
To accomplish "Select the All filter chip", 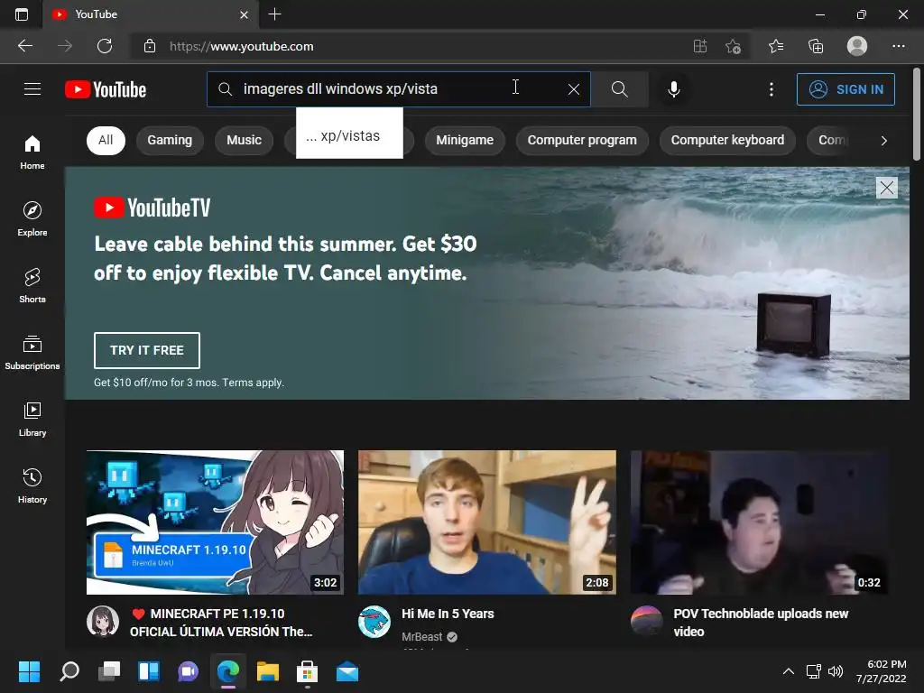I will [106, 140].
